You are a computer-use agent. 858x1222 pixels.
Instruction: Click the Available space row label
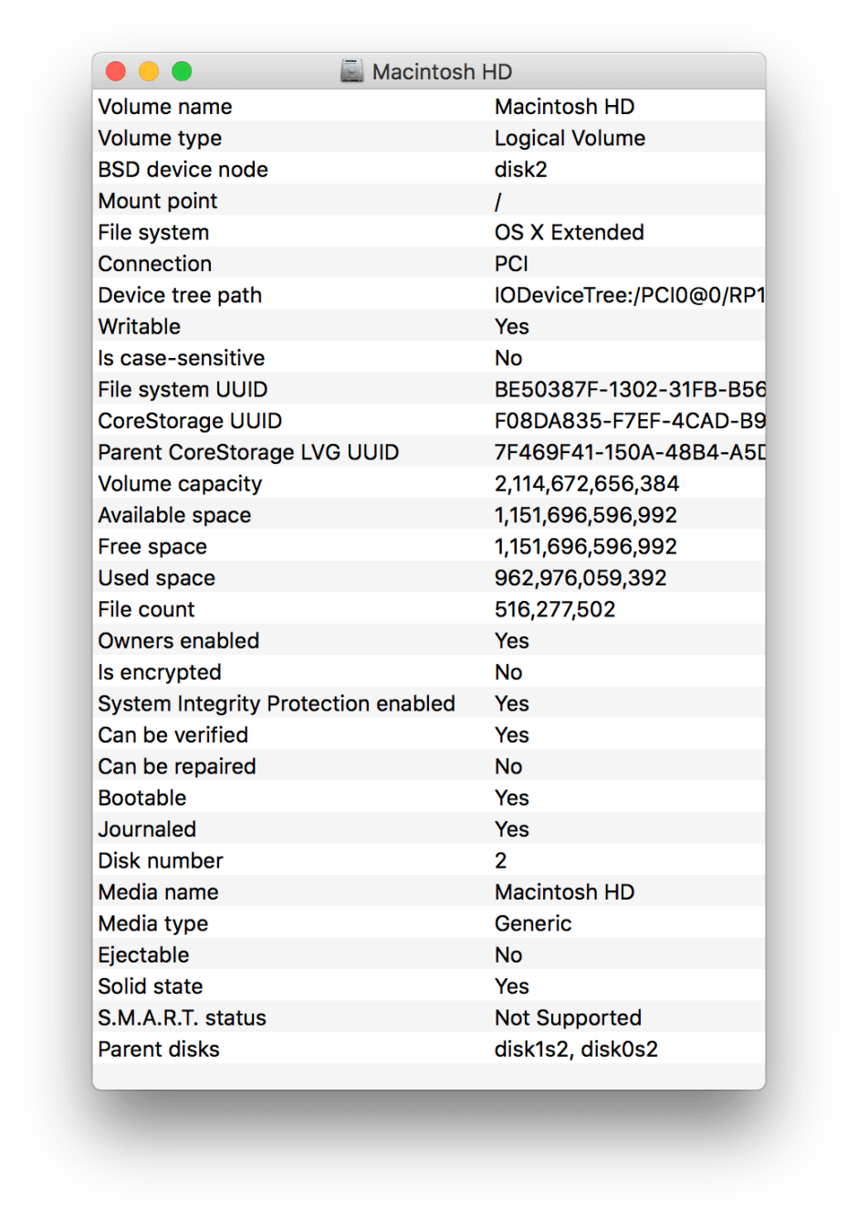174,515
